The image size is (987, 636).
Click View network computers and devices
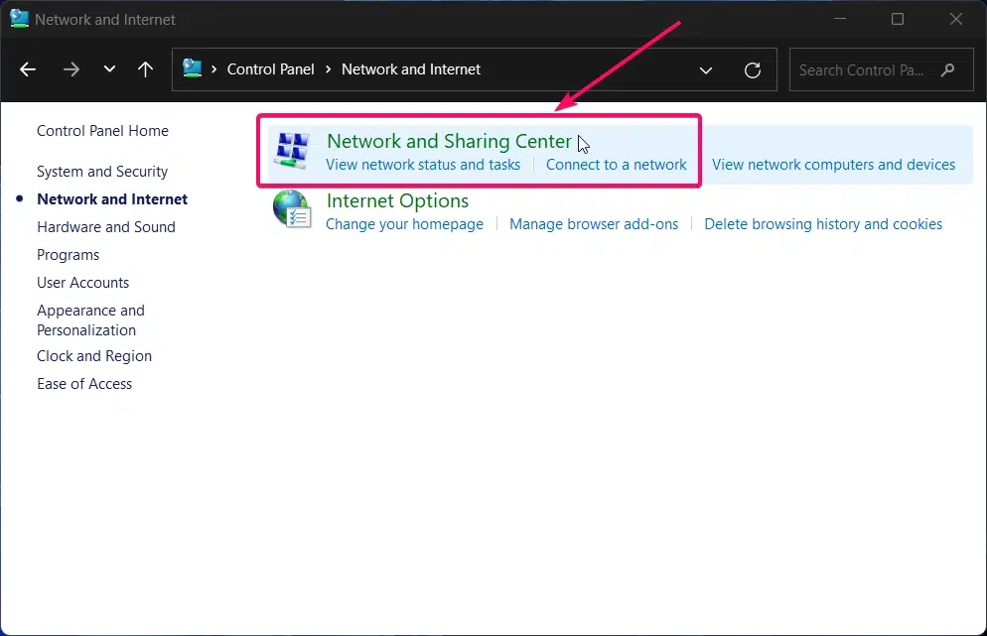click(833, 165)
